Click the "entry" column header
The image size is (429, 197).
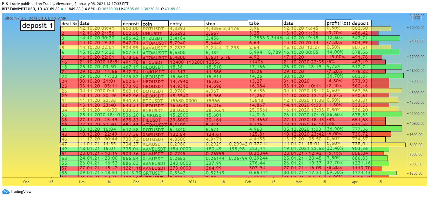pos(187,23)
